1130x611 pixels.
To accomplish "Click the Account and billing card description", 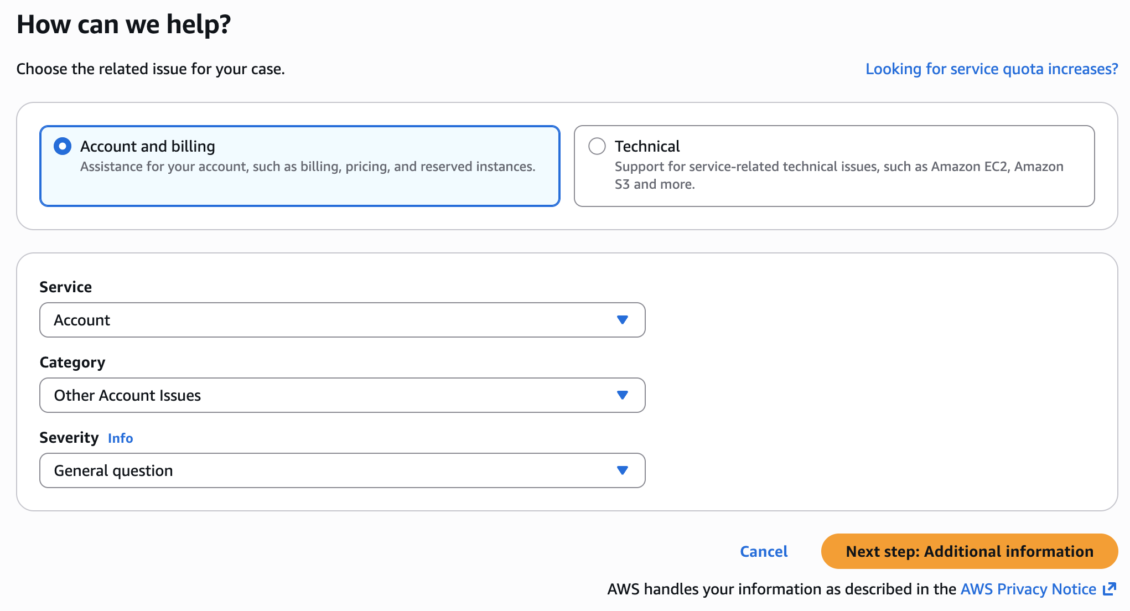I will (308, 167).
